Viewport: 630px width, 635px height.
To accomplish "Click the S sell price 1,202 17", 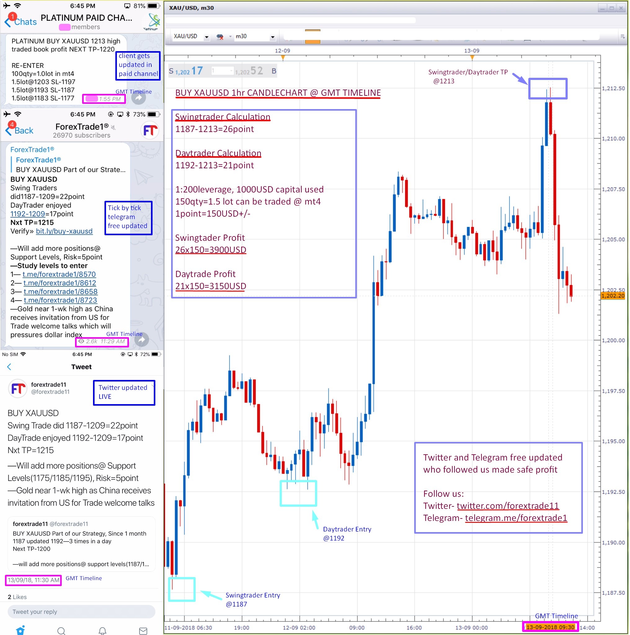I will [186, 71].
